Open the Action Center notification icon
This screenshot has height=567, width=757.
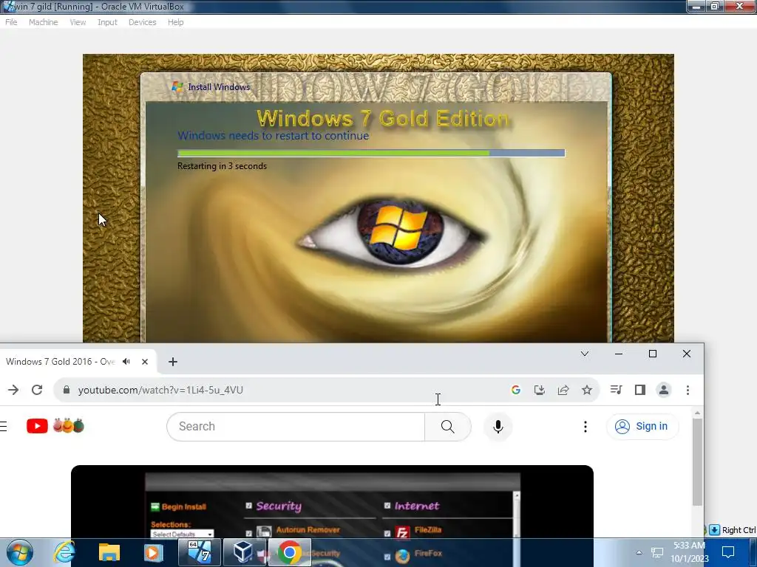tap(728, 552)
